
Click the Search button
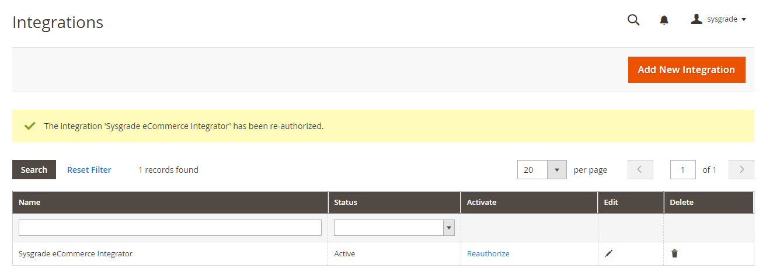pyautogui.click(x=34, y=169)
